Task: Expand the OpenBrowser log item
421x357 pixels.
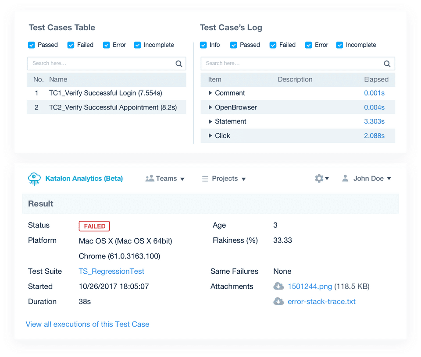Action: pos(210,107)
